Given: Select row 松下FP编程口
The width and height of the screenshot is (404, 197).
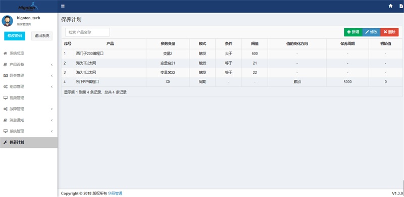Looking at the screenshot, I should (232, 82).
